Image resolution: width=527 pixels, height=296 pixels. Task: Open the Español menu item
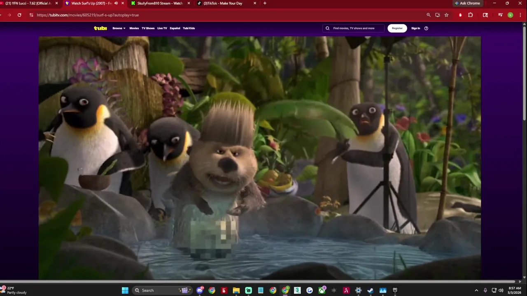[x=175, y=28]
